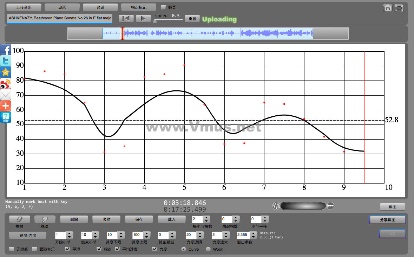Select the eraser (擦除) tool

pos(19,219)
